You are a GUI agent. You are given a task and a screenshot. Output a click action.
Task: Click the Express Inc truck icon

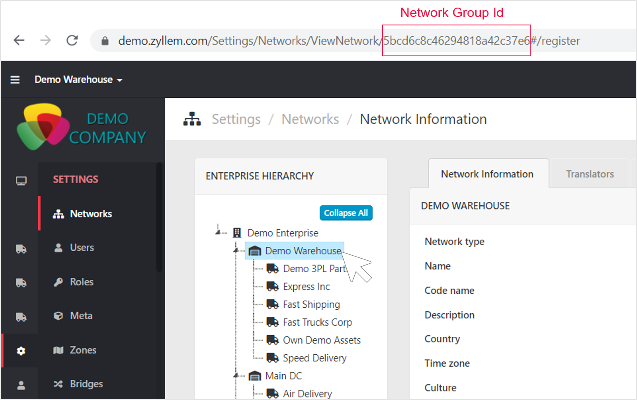[x=273, y=287]
